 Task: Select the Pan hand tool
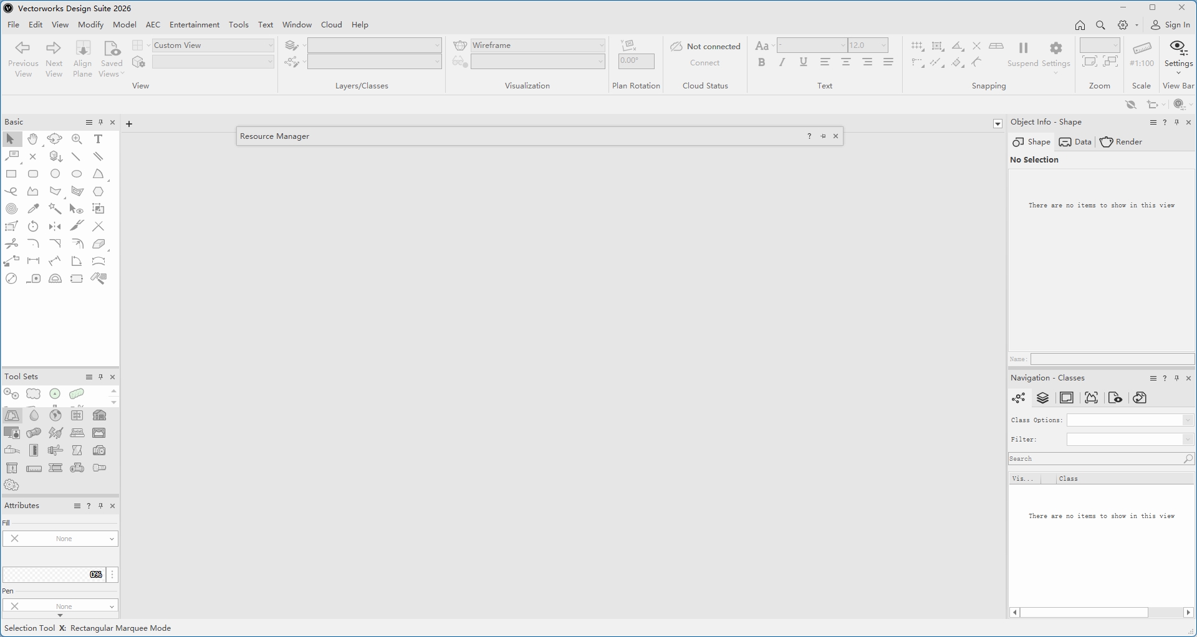click(x=33, y=139)
